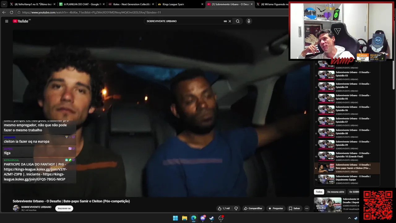Subscribe with the Inscrever-se button
Image resolution: width=396 pixels, height=223 pixels.
pyautogui.click(x=64, y=208)
